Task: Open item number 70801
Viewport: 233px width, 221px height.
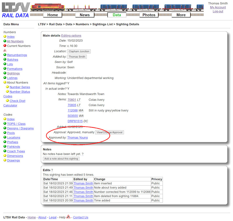Action: pyautogui.click(x=72, y=100)
